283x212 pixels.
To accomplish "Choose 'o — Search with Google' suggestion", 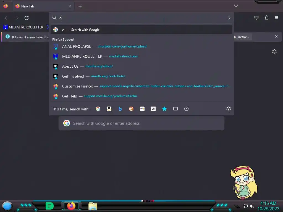I will [x=141, y=30].
